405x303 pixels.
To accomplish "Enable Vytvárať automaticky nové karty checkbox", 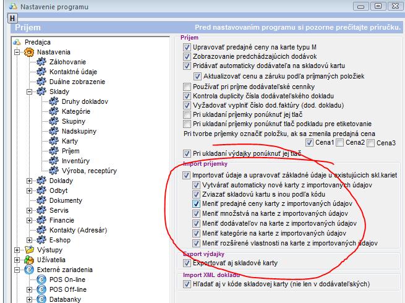I will 196,185.
